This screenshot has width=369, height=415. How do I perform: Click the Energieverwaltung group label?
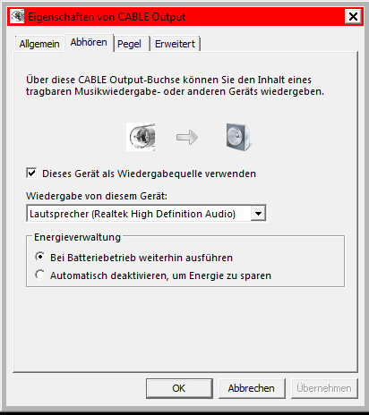click(x=77, y=237)
